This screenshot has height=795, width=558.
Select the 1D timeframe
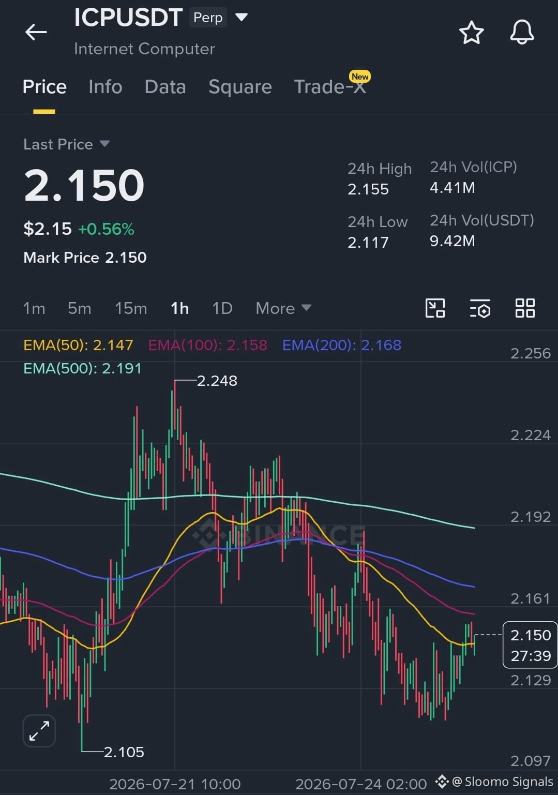(222, 308)
